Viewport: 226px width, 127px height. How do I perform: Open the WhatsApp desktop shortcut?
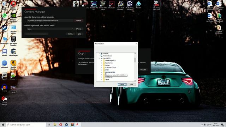pyautogui.click(x=4, y=17)
